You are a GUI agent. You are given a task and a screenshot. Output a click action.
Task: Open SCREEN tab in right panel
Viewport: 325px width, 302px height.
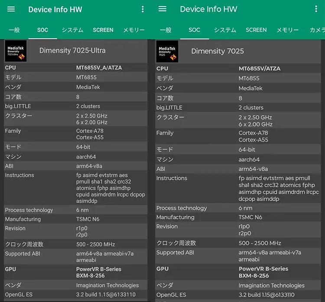pyautogui.click(x=256, y=30)
